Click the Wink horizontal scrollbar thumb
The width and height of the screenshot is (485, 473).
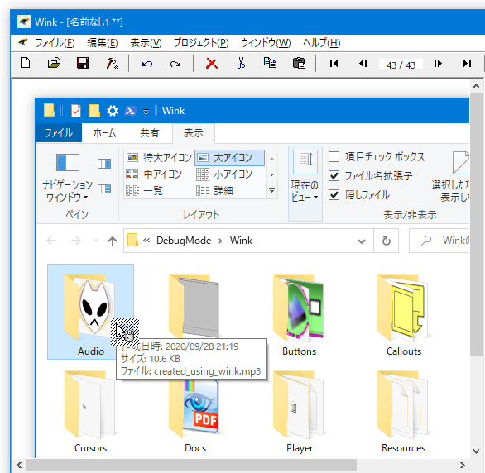(x=191, y=465)
